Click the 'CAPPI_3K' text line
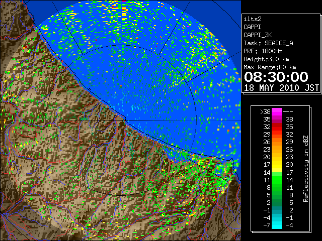 coord(258,35)
